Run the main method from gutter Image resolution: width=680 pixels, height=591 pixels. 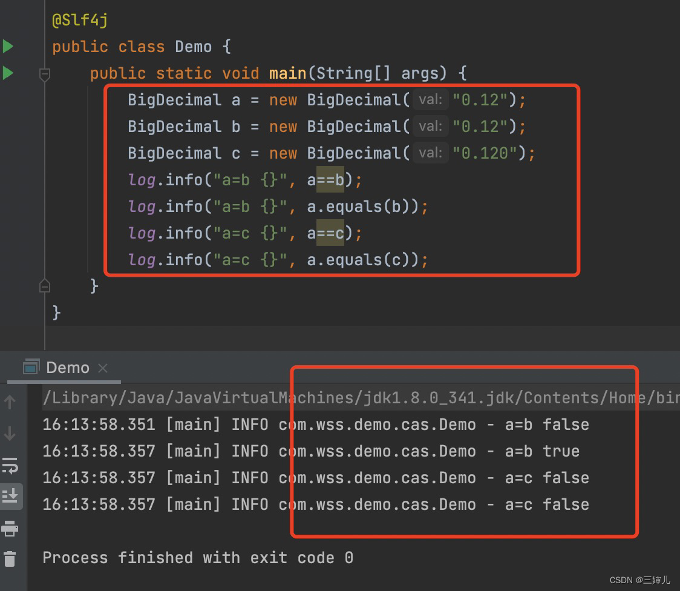[8, 73]
